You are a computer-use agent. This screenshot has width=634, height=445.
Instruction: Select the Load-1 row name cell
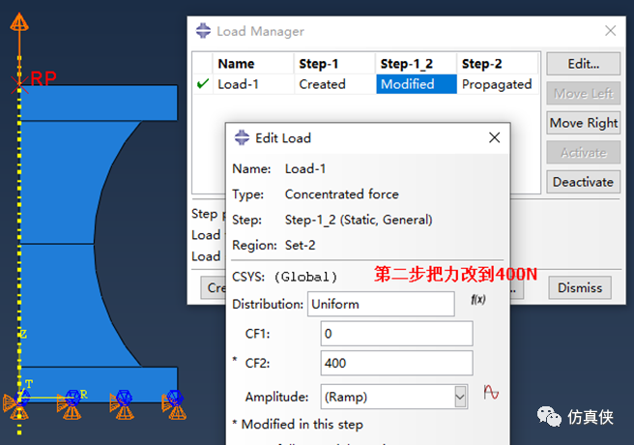[x=253, y=84]
